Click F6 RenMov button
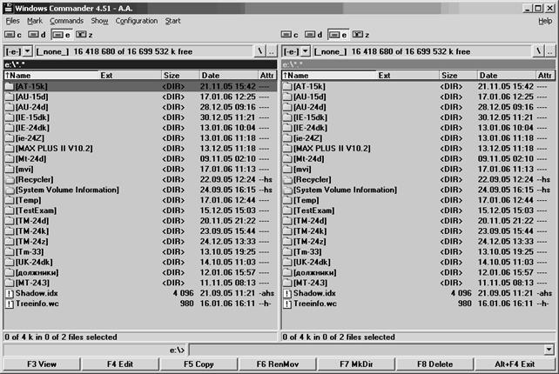Image resolution: width=559 pixels, height=374 pixels. pyautogui.click(x=278, y=364)
